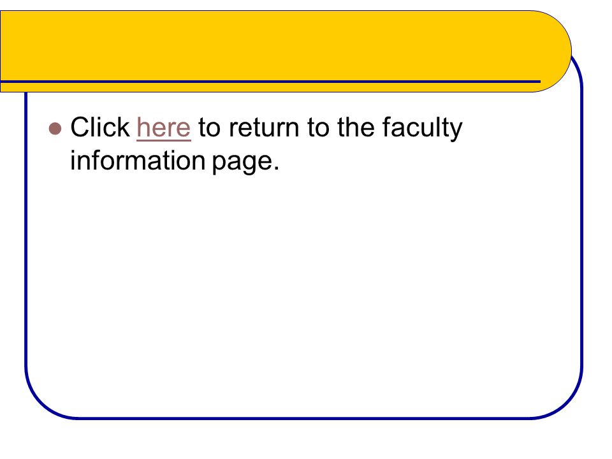Click the blue horizontal line inside the yellow banner
The height and width of the screenshot is (459, 612).
pyautogui.click(x=270, y=82)
